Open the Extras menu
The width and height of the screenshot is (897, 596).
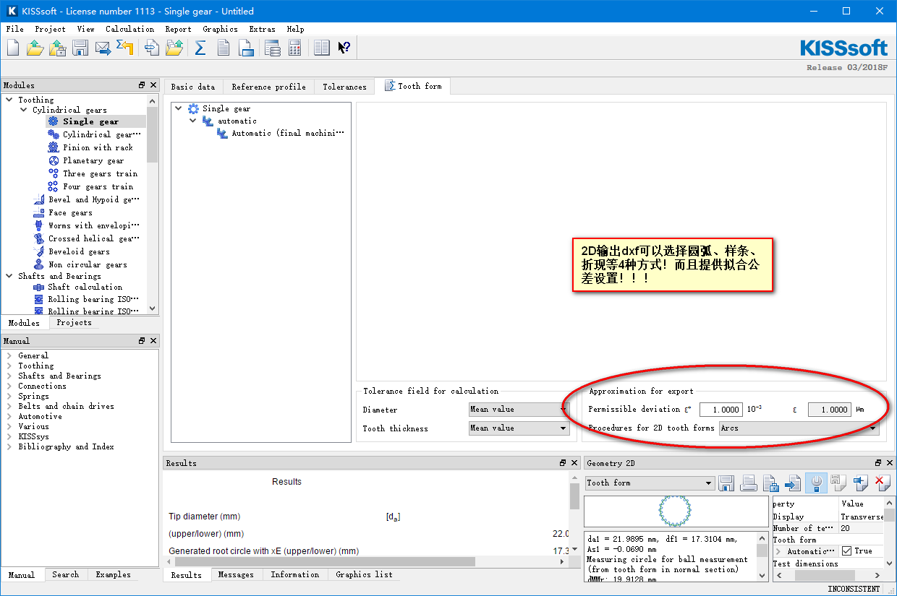(262, 29)
